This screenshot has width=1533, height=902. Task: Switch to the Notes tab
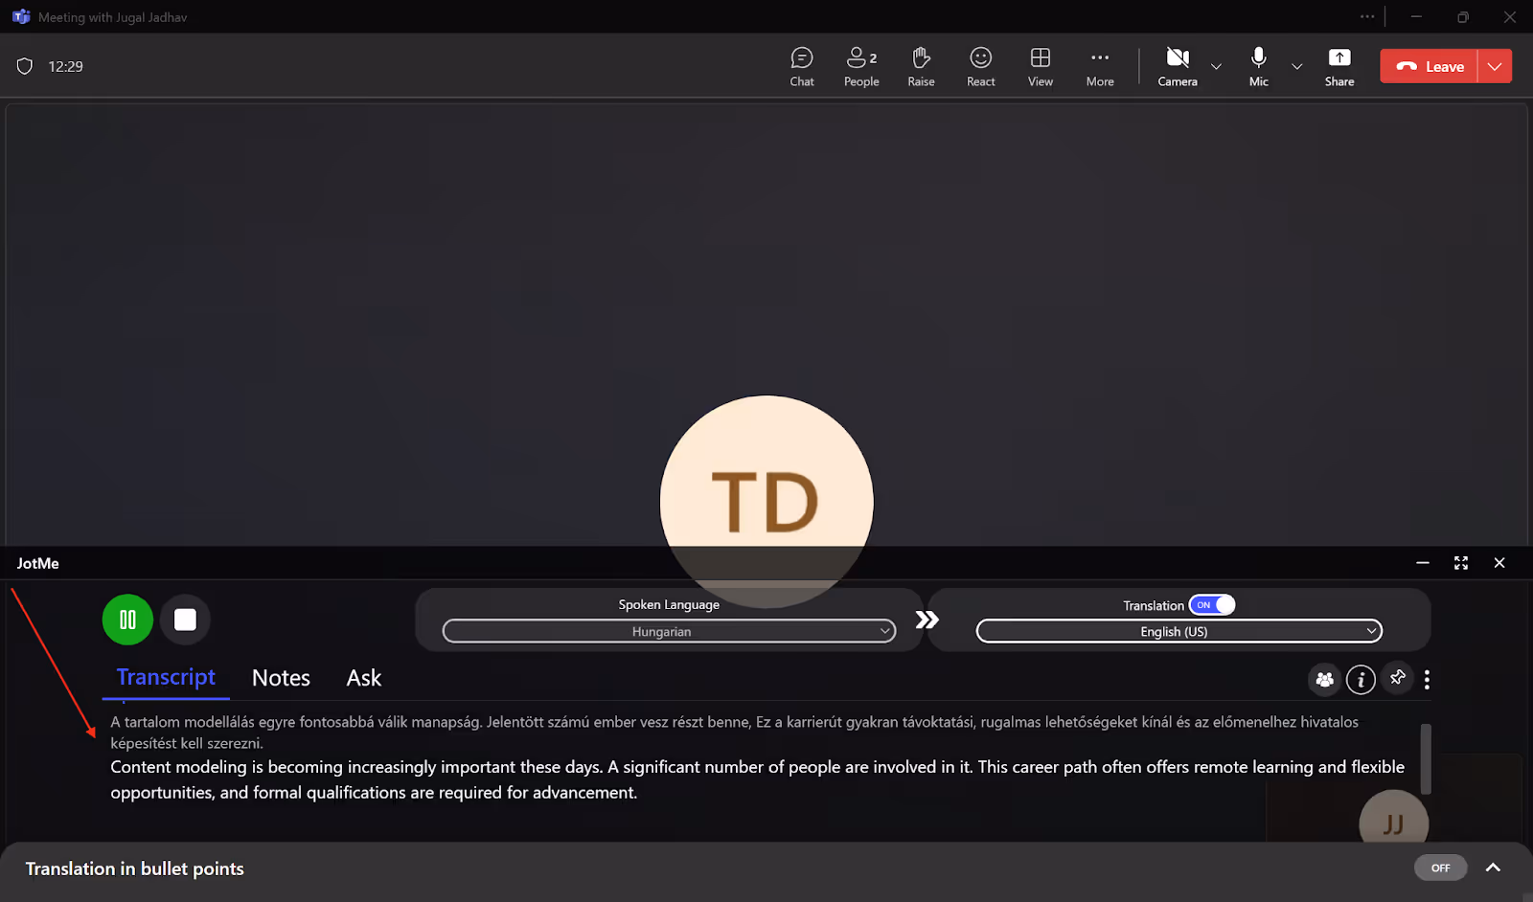pos(281,678)
